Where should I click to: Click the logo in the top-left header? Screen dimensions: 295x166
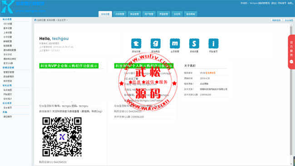point(8,7)
